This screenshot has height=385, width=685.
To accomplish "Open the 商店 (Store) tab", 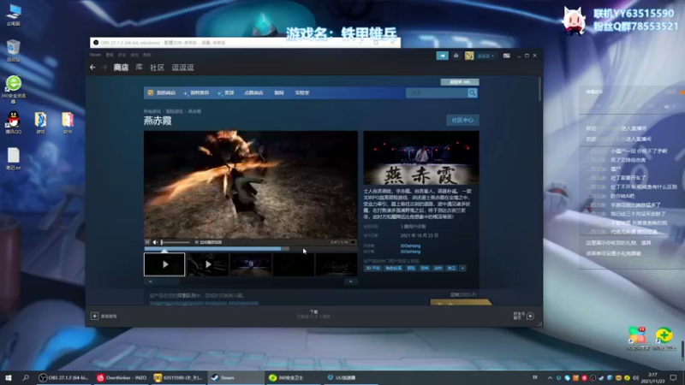I will pos(121,68).
